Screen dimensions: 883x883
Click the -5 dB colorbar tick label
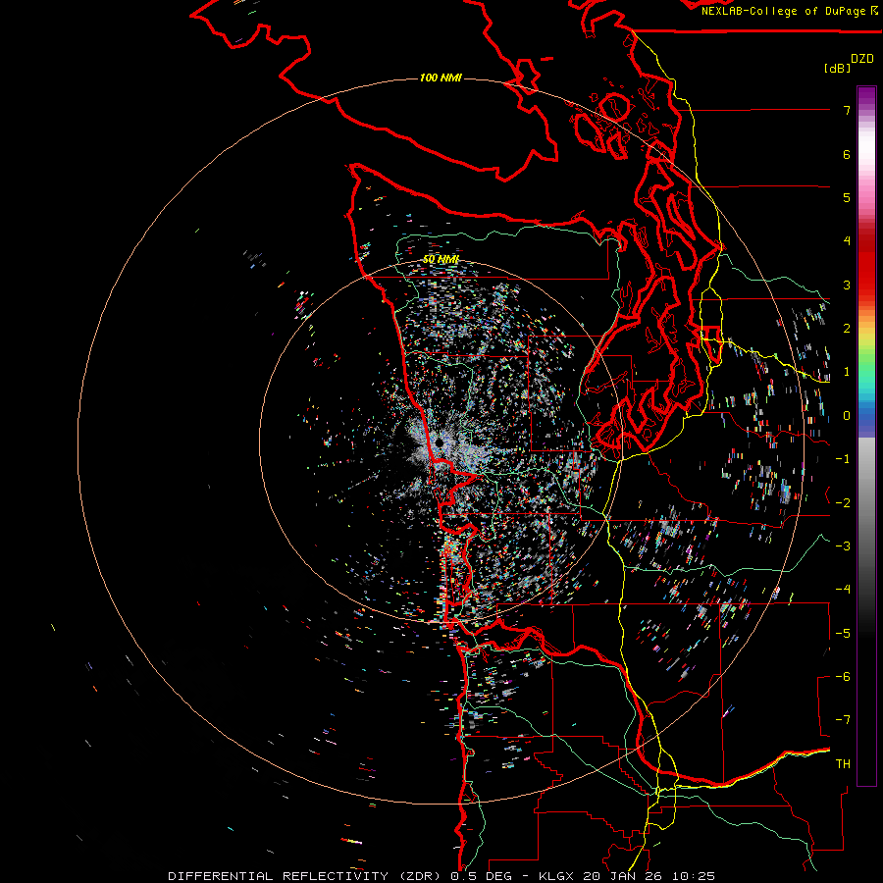click(843, 633)
